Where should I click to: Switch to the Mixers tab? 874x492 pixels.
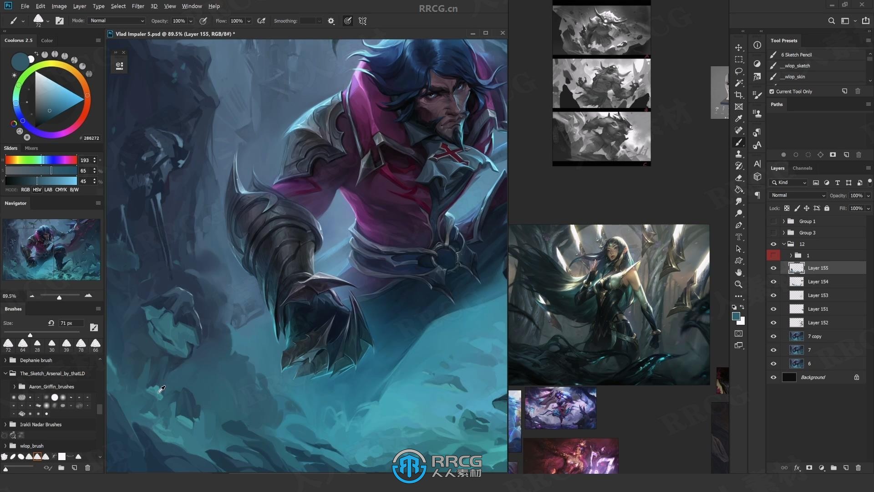pyautogui.click(x=31, y=149)
